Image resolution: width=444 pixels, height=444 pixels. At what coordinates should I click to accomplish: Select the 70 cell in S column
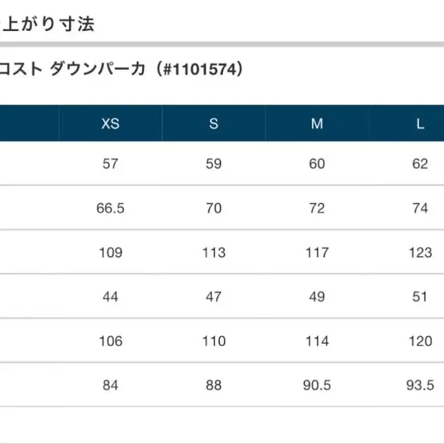click(x=213, y=208)
